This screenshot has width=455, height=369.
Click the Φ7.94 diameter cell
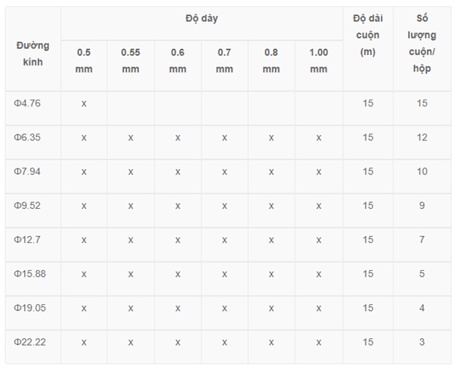point(27,171)
